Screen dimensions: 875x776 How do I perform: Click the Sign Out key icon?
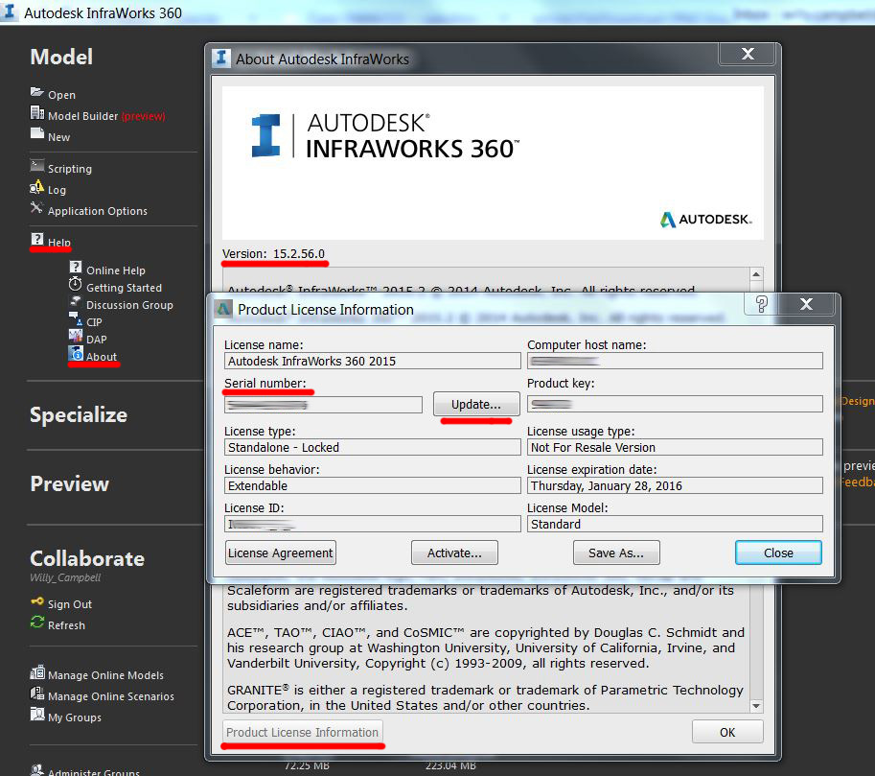pos(37,601)
